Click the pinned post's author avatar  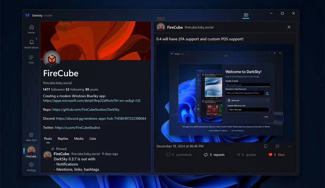coord(47,155)
